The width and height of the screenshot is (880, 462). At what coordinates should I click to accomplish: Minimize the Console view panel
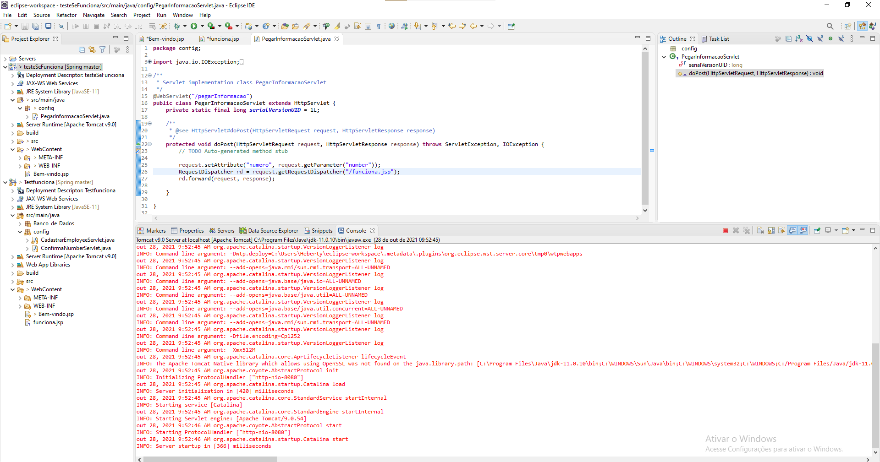(862, 230)
